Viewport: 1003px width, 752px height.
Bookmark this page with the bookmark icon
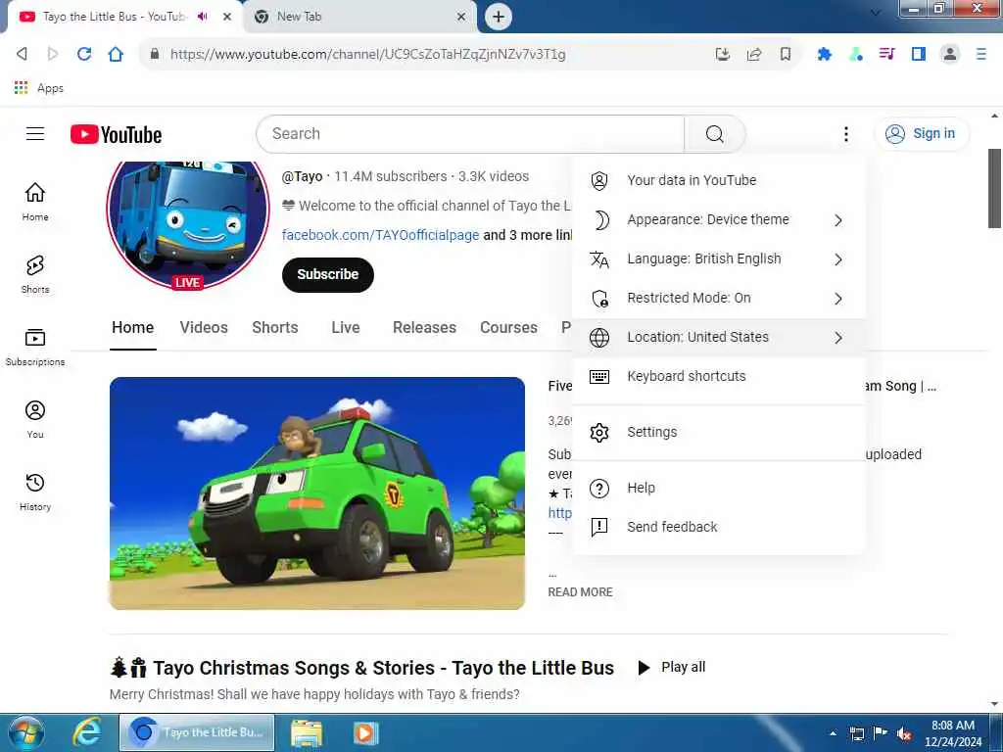pos(786,55)
